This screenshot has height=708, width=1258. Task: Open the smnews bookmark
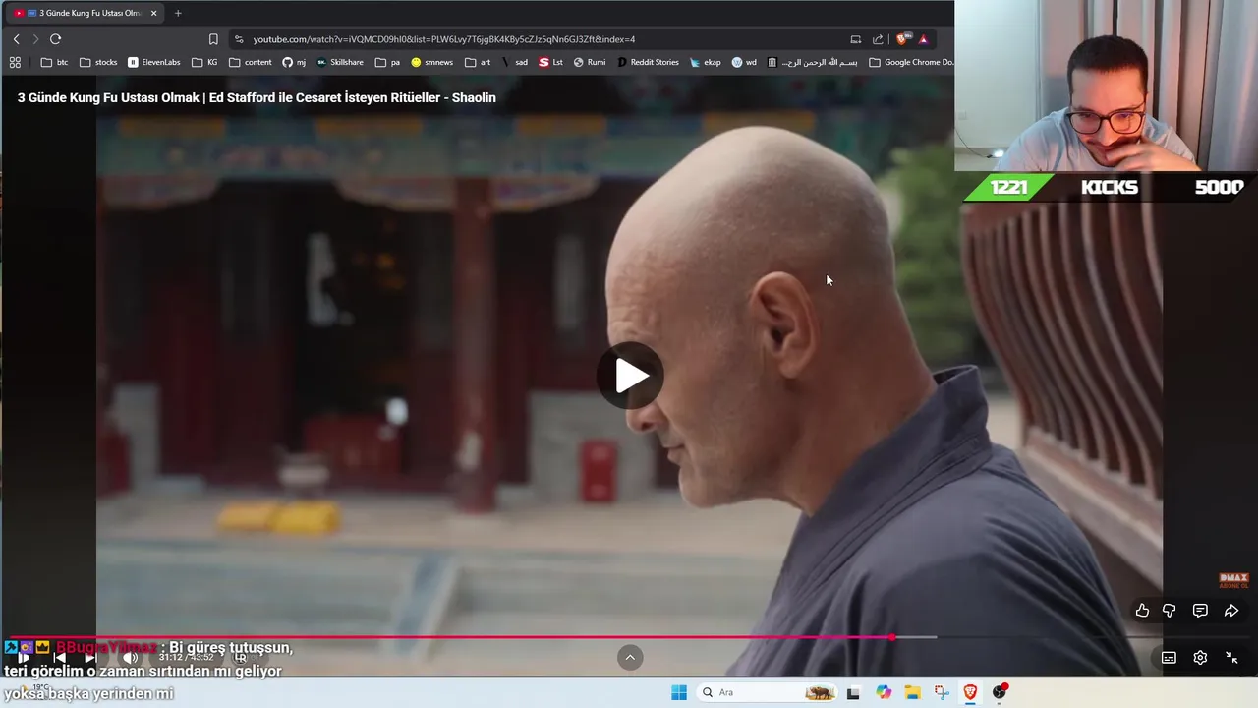coord(432,62)
